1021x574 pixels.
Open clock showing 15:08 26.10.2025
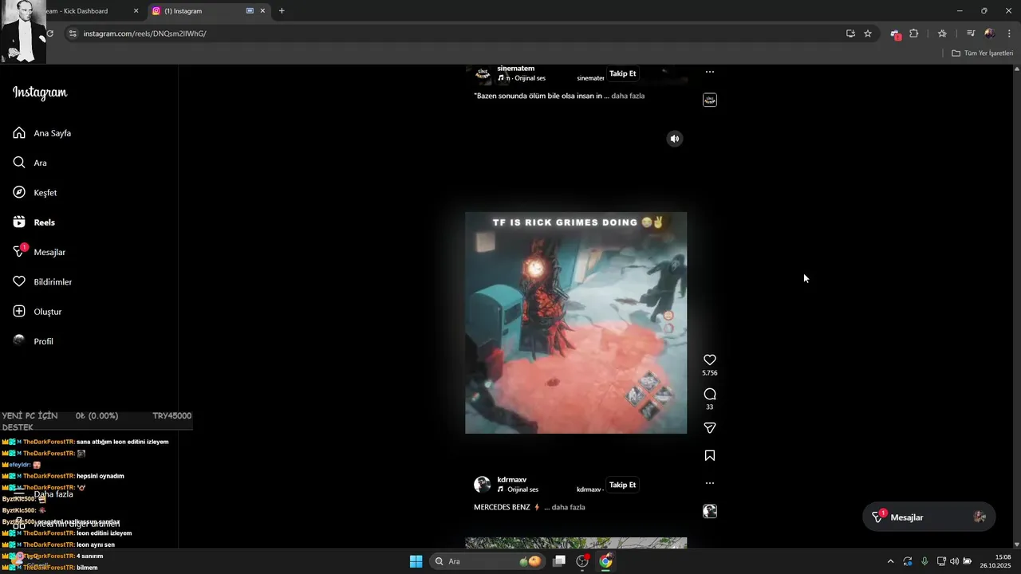pyautogui.click(x=996, y=561)
